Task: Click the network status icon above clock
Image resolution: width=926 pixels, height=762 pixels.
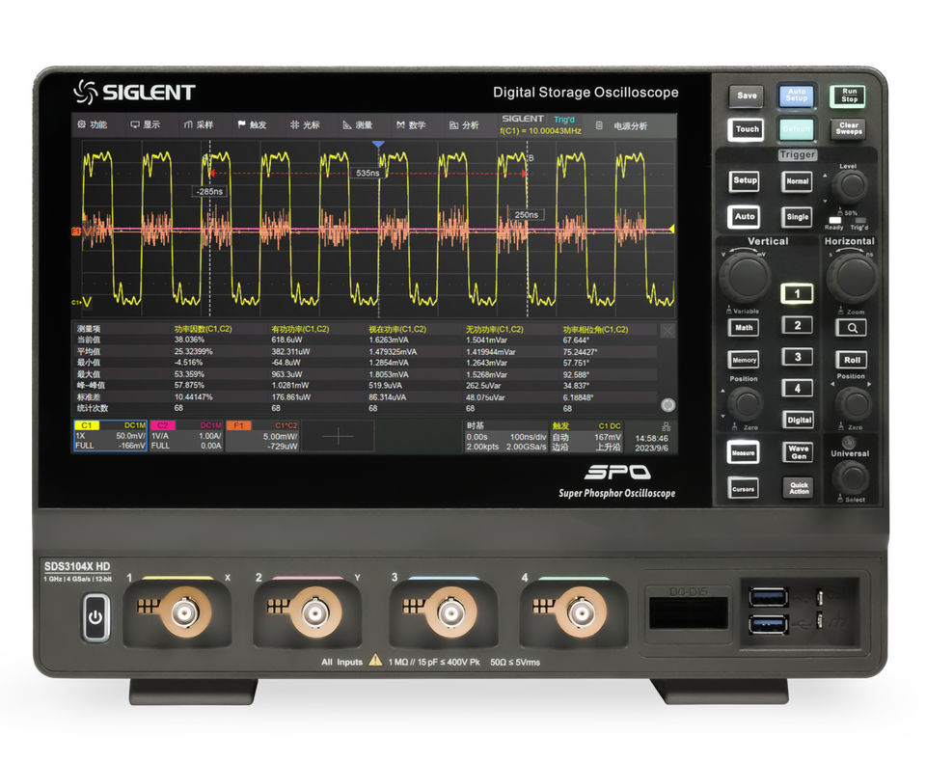Action: tap(666, 426)
